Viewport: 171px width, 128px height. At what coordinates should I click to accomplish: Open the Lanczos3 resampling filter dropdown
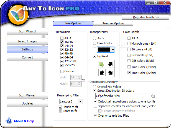[80, 101]
